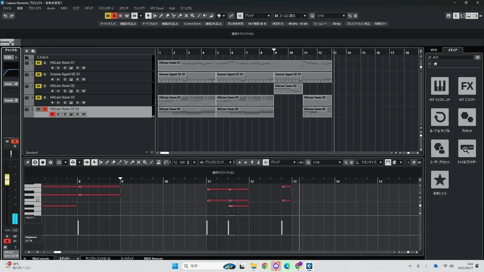Click the HALion Sonic 02 event at bar 9
Screen dimensions: 484x272
[x=288, y=89]
